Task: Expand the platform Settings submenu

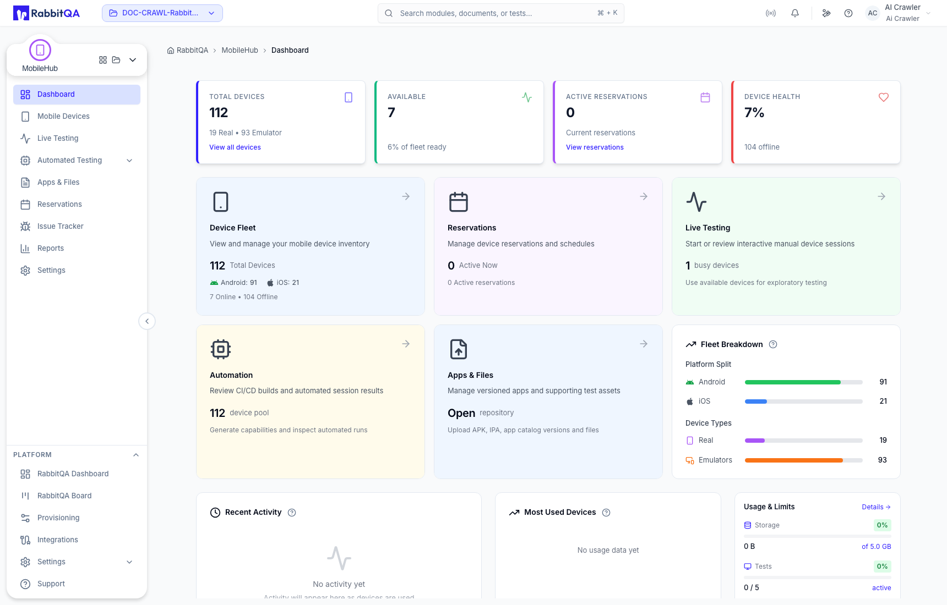Action: (129, 562)
